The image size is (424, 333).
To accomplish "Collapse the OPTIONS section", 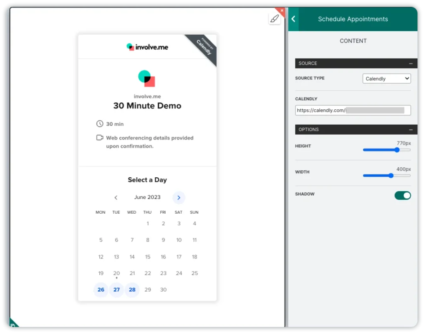I will (x=410, y=130).
